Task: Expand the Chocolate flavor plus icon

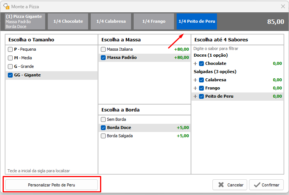Action: (x=195, y=64)
